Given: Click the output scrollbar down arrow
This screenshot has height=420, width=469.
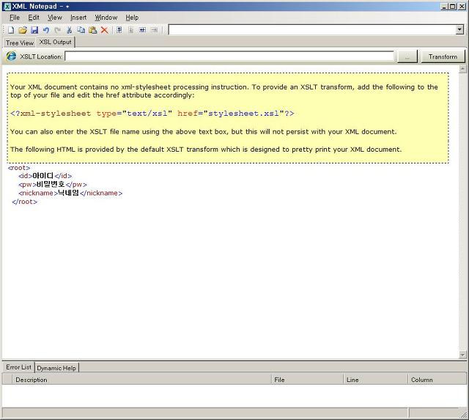Looking at the screenshot, I should (462, 355).
